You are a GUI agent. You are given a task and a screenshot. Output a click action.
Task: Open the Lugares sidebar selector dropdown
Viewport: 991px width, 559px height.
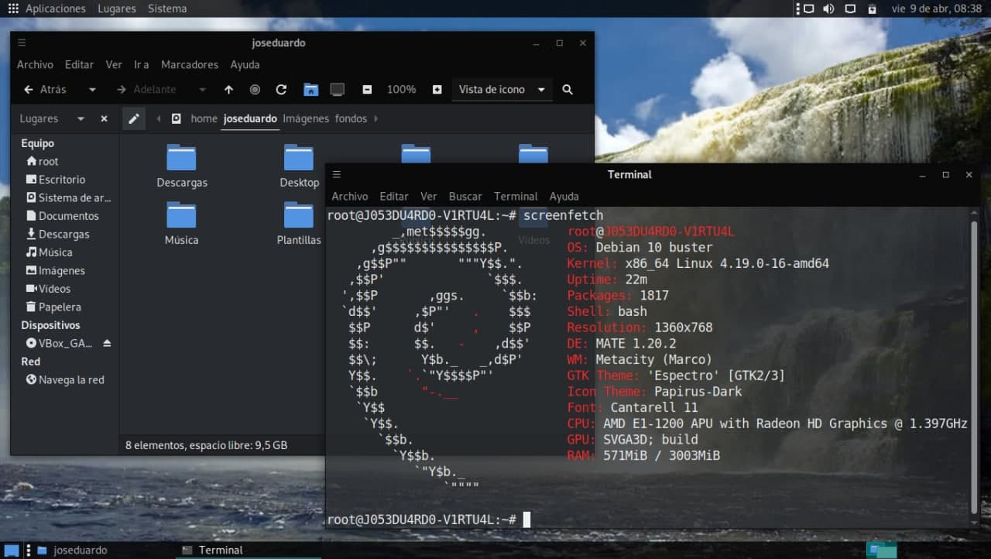(x=80, y=118)
